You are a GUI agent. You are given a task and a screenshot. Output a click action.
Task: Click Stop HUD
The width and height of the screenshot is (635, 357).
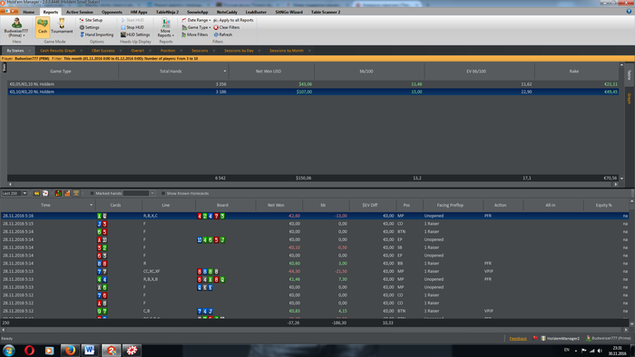132,27
